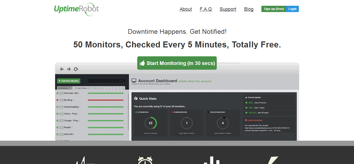Click the green status icon for SSLmatic Site

point(57,93)
